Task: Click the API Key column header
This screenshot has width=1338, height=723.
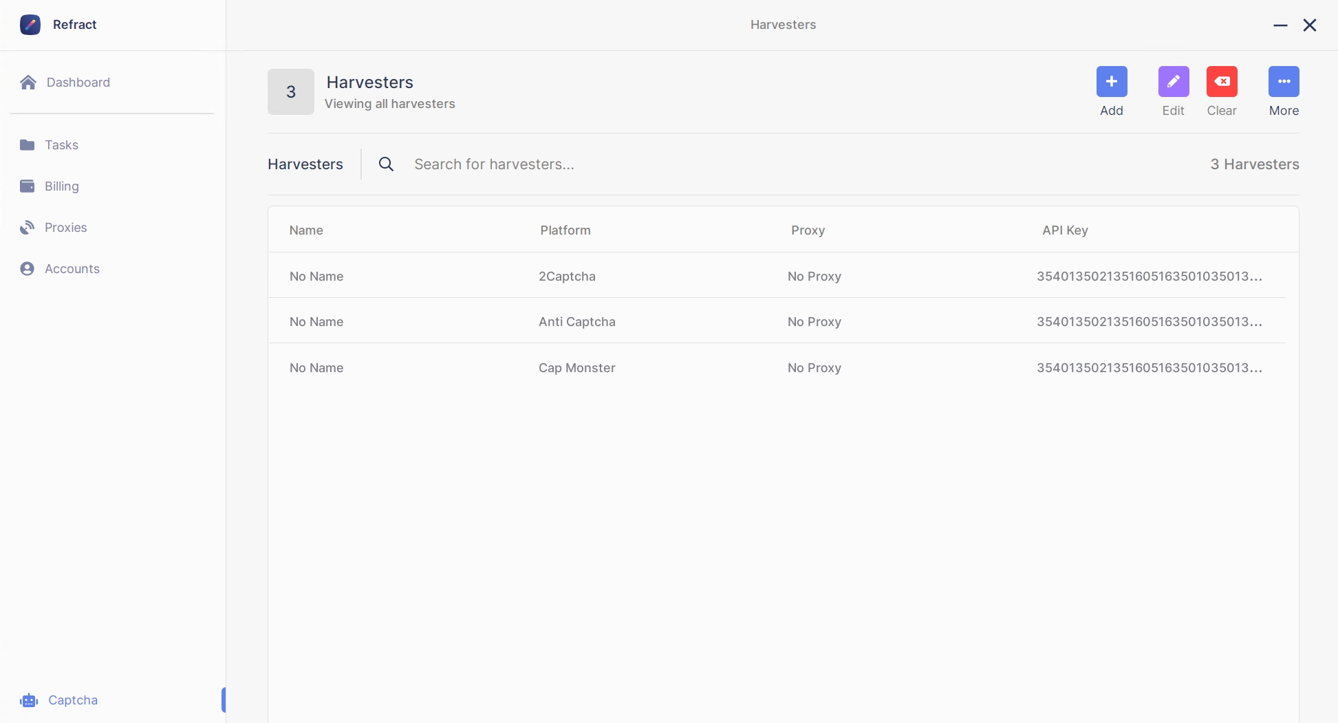Action: click(1064, 230)
